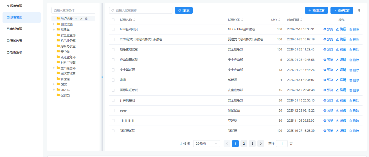Click the plus icon beside 常识试卷 folder
369x157 pixels.
76,19
